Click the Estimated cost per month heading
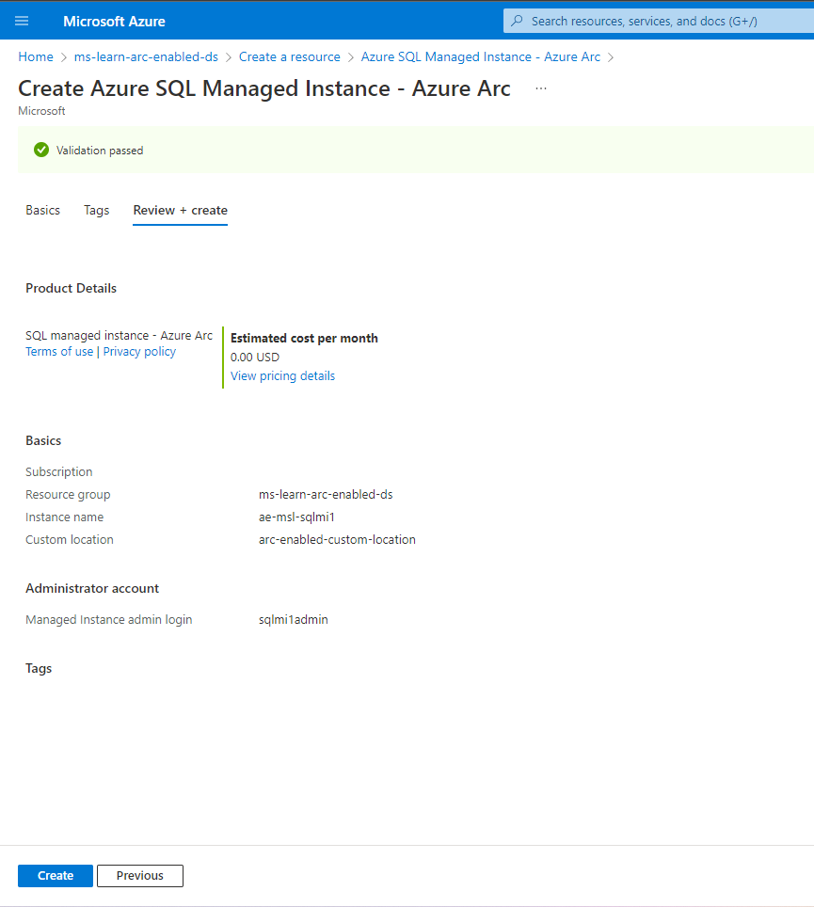 pyautogui.click(x=304, y=339)
